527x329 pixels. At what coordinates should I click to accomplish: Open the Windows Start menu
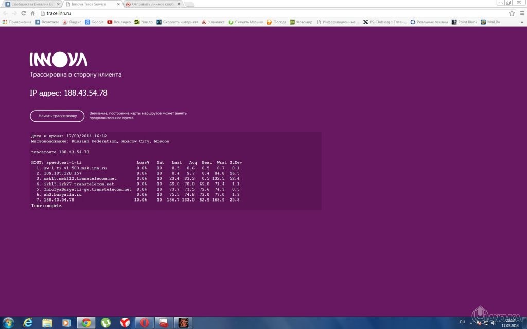[8, 323]
